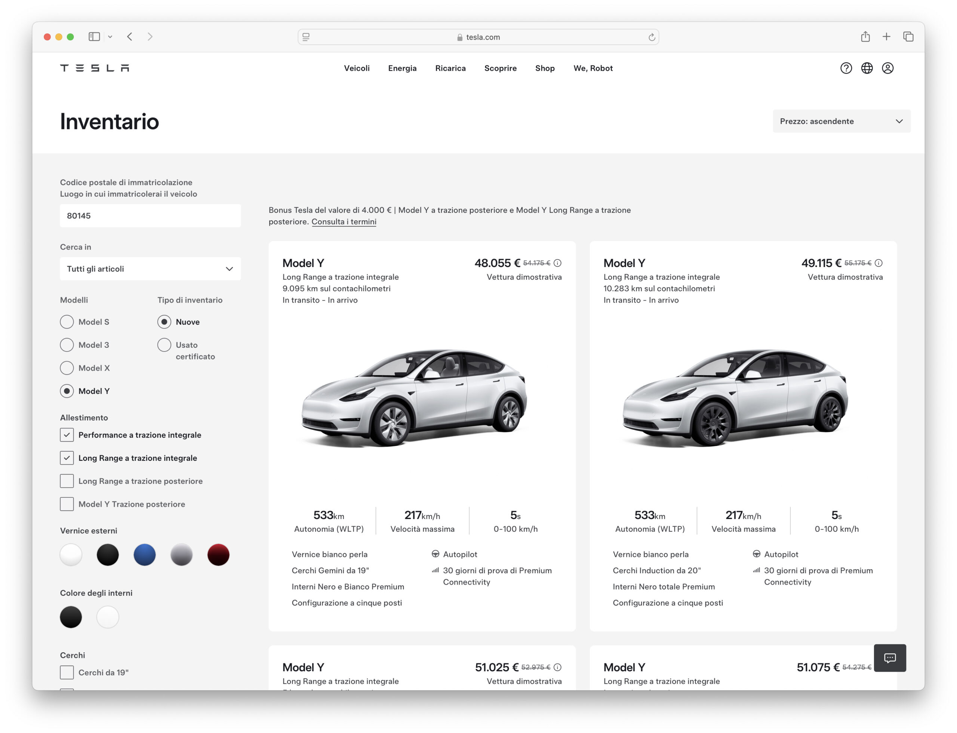
Task: Open Veicoli menu
Action: point(356,68)
